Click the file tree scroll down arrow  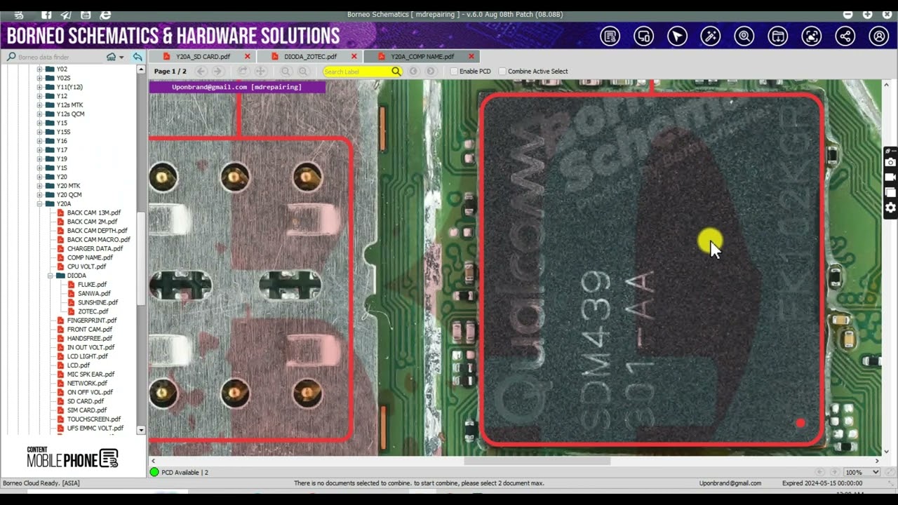pos(141,430)
